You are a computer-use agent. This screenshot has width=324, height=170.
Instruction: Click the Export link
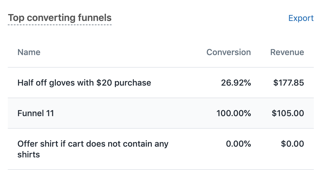pyautogui.click(x=301, y=18)
